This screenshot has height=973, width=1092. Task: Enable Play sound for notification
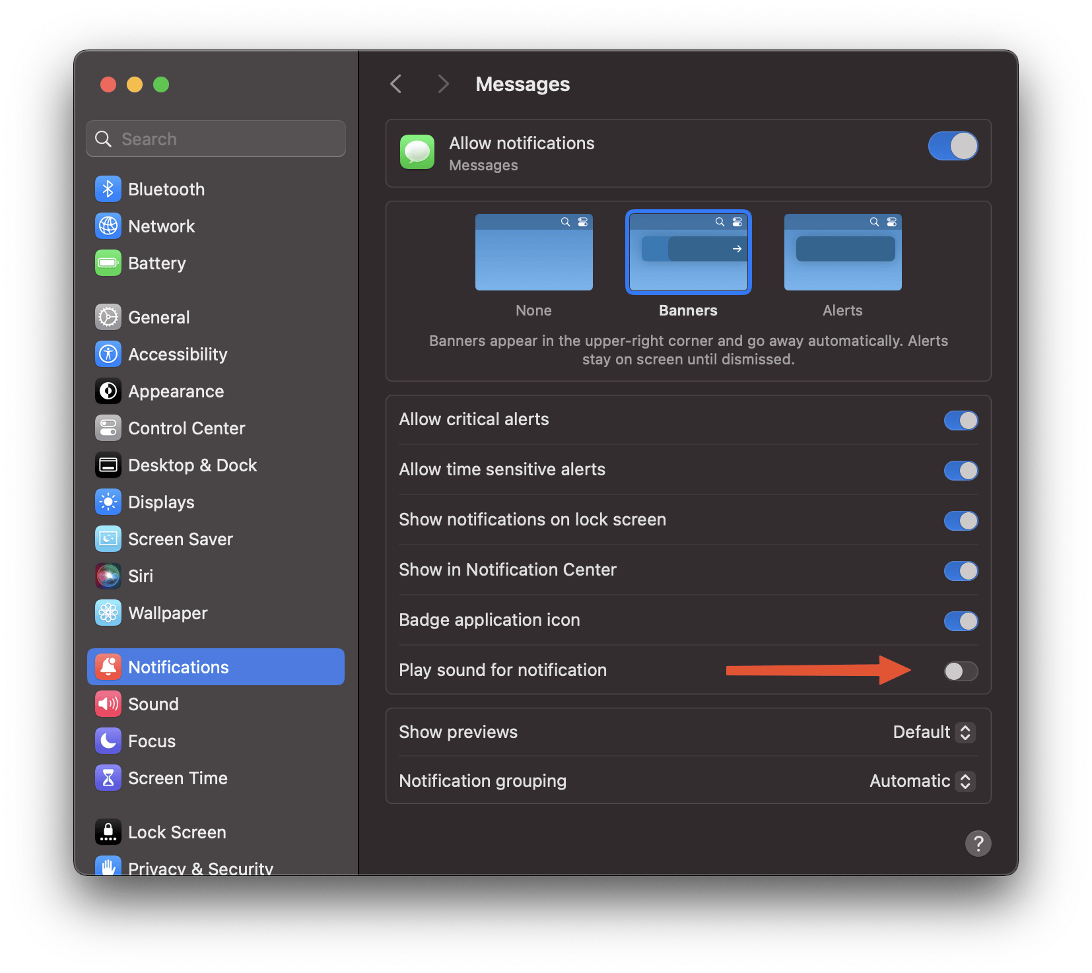click(x=961, y=671)
